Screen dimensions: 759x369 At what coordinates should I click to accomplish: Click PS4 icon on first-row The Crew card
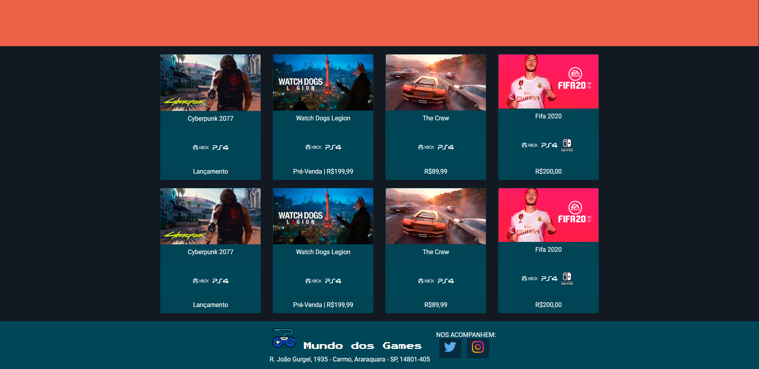(446, 147)
